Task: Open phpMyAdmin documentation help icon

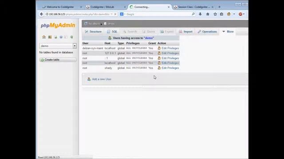Action: coord(61,37)
